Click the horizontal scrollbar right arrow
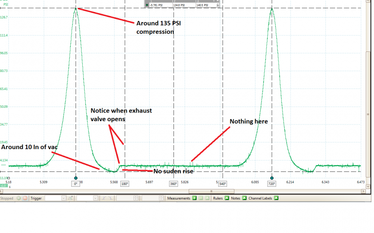 (x=363, y=191)
